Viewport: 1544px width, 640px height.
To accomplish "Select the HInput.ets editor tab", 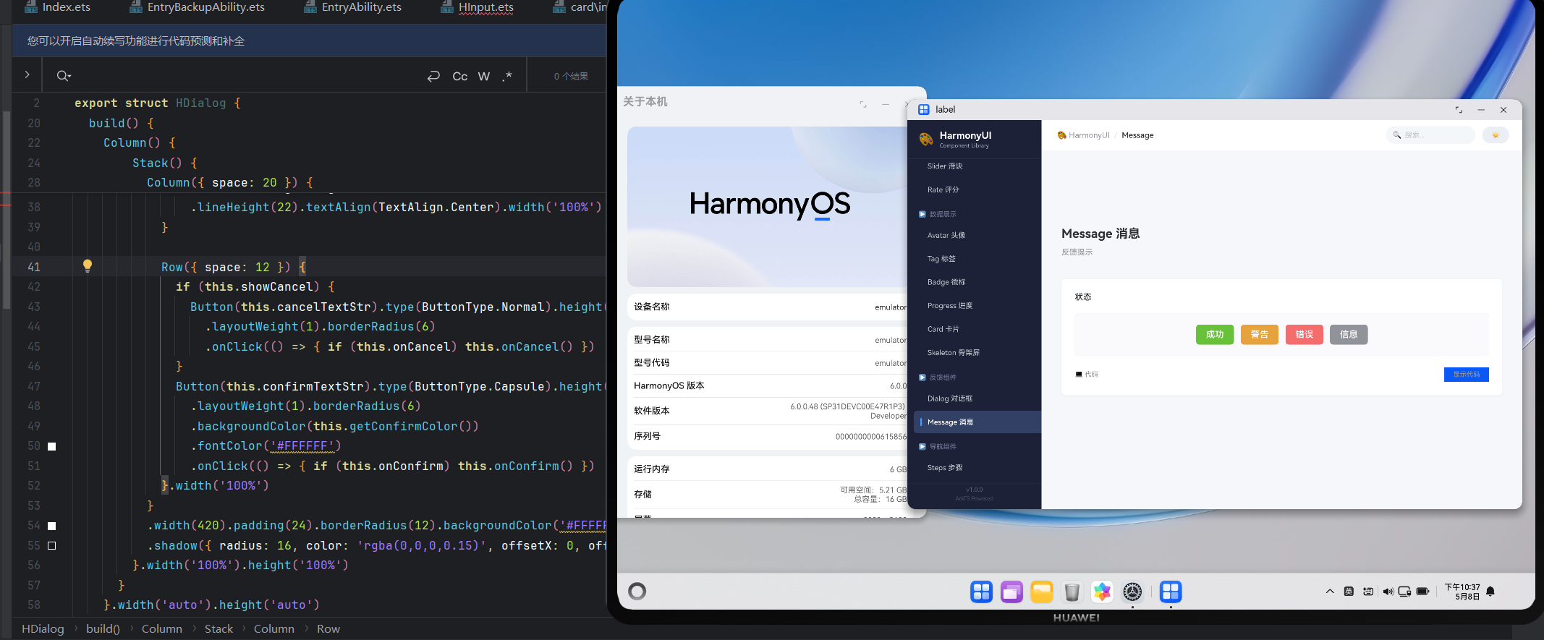I will point(477,7).
